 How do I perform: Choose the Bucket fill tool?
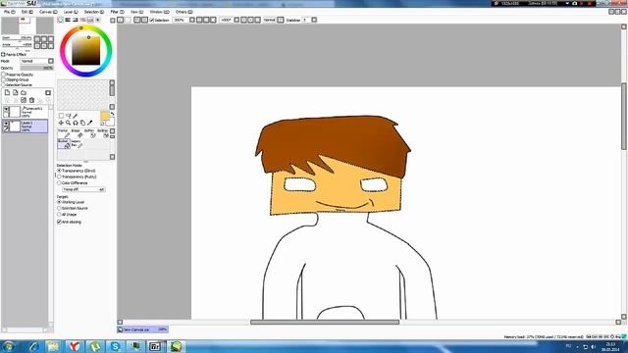64,144
